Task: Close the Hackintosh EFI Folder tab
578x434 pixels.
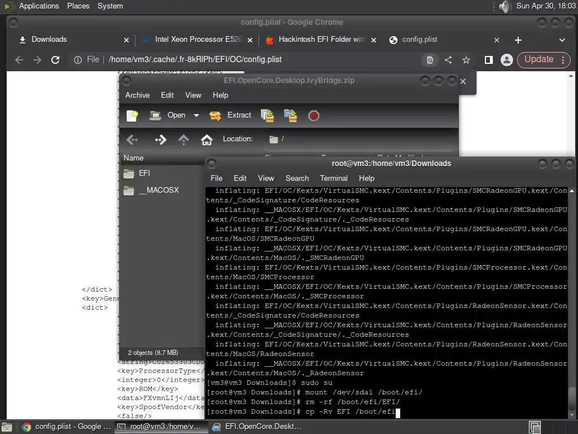Action: 374,40
